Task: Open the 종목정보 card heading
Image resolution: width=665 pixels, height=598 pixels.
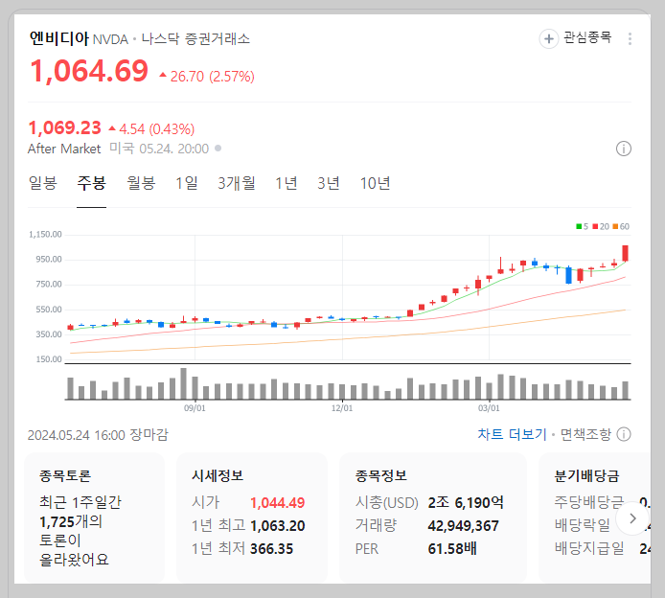Action: point(381,475)
